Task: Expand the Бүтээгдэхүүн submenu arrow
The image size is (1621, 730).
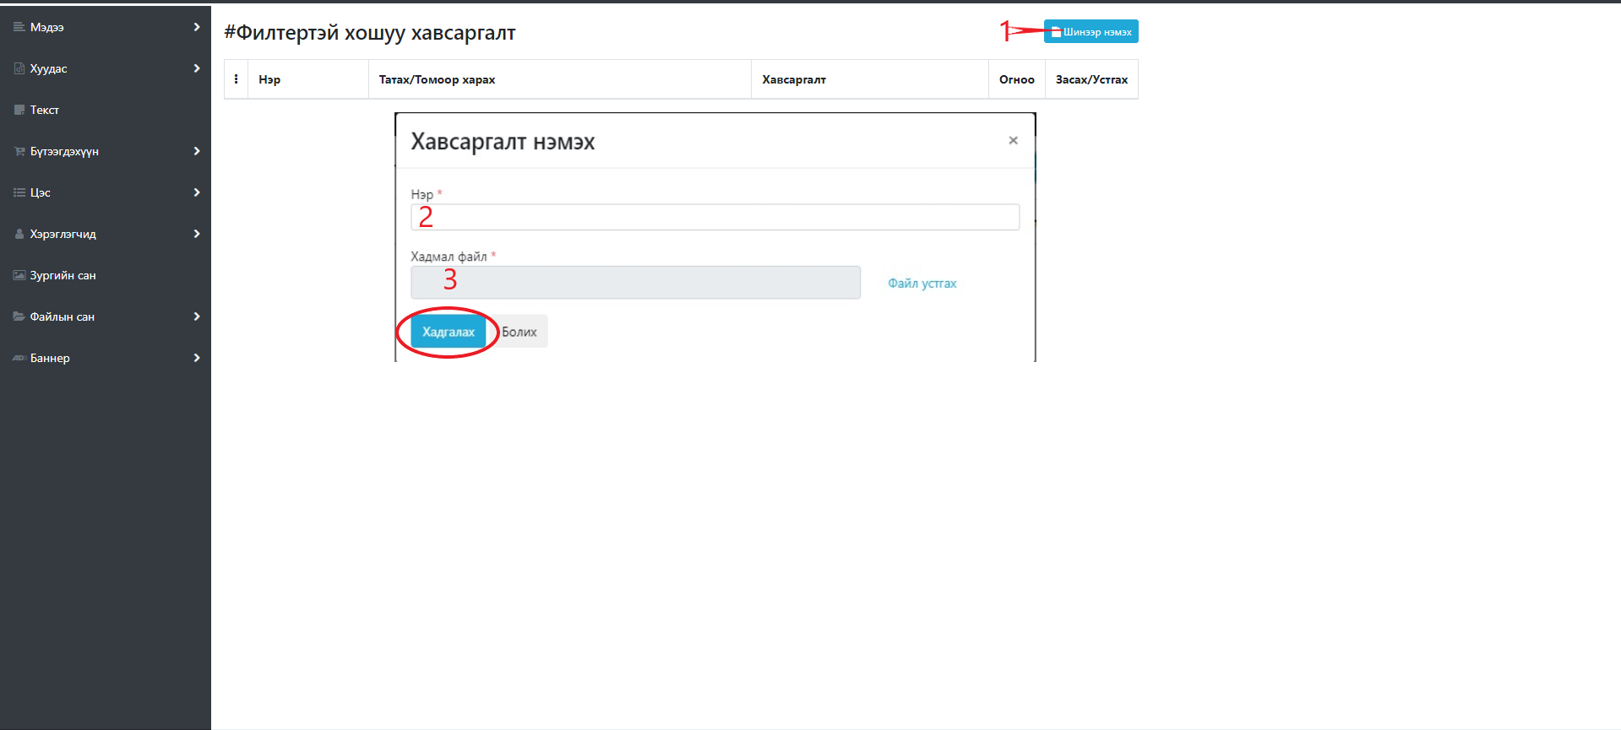Action: click(197, 151)
